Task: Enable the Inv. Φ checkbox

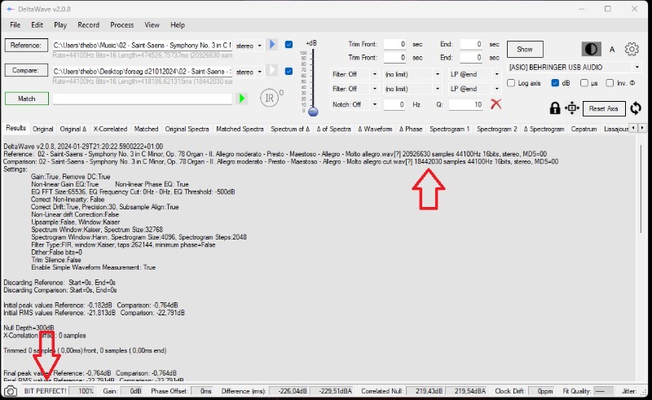Action: [610, 83]
